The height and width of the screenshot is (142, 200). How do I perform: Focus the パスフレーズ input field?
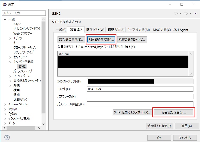[x=140, y=97]
